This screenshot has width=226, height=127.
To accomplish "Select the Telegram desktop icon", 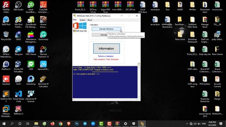I will point(18,51).
